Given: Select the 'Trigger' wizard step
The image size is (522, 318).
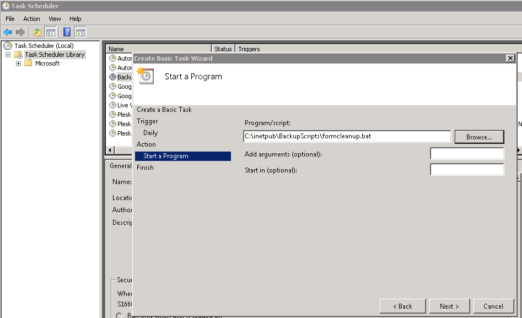Looking at the screenshot, I should pos(147,121).
